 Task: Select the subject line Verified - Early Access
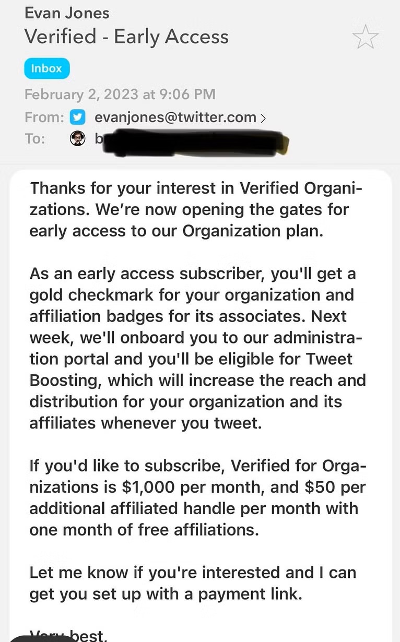point(126,37)
